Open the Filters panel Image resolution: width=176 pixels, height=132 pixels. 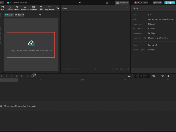[41, 8]
